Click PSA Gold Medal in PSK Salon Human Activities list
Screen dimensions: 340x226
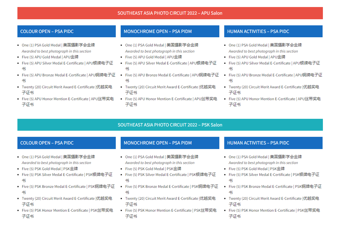coord(265,157)
